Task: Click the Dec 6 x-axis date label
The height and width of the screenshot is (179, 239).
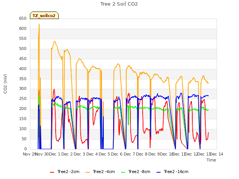Action: 117,154
